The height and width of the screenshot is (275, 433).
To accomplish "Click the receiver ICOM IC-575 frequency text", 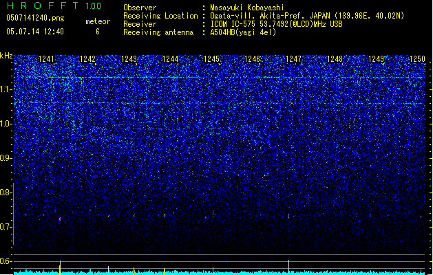I will pyautogui.click(x=276, y=24).
